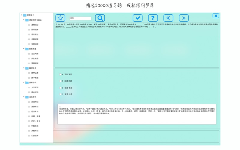Open the 公安业务 category

coord(35,136)
